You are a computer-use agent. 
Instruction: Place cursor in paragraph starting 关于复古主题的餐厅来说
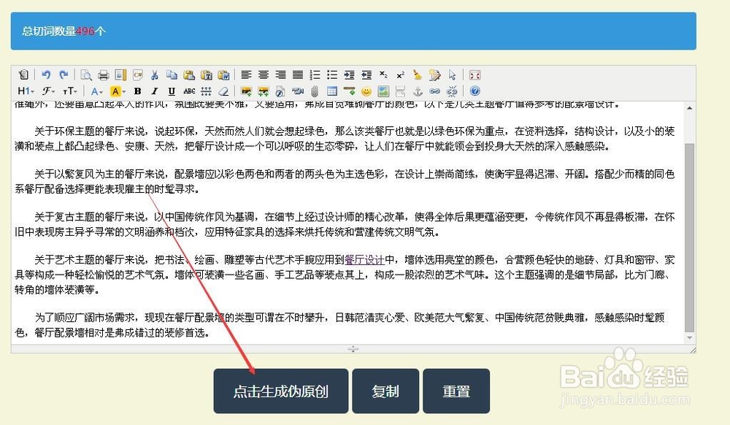coord(345,224)
